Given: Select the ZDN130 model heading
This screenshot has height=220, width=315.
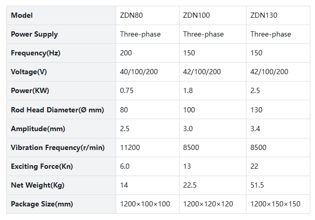Looking at the screenshot, I should [264, 15].
